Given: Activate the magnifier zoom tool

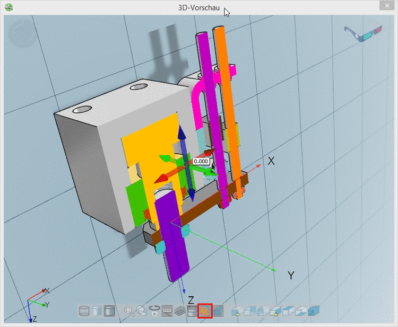Looking at the screenshot, I should pos(129,311).
